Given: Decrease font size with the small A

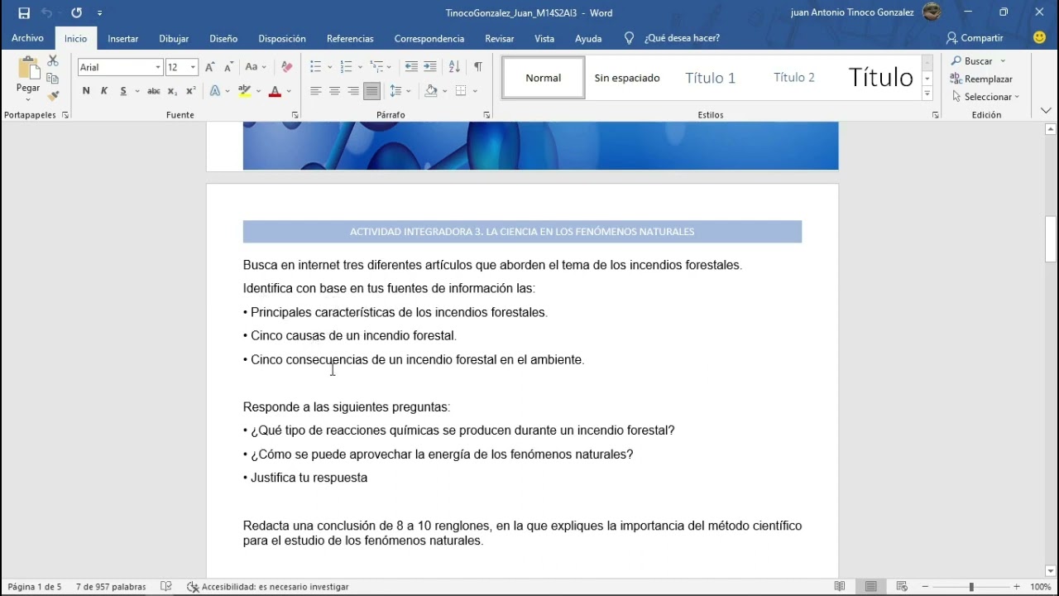Looking at the screenshot, I should tap(228, 67).
